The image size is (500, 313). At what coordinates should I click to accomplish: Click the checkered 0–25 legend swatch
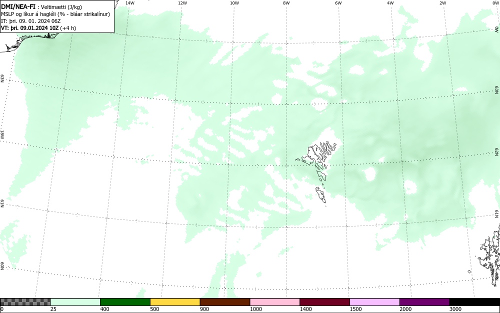coord(25,302)
